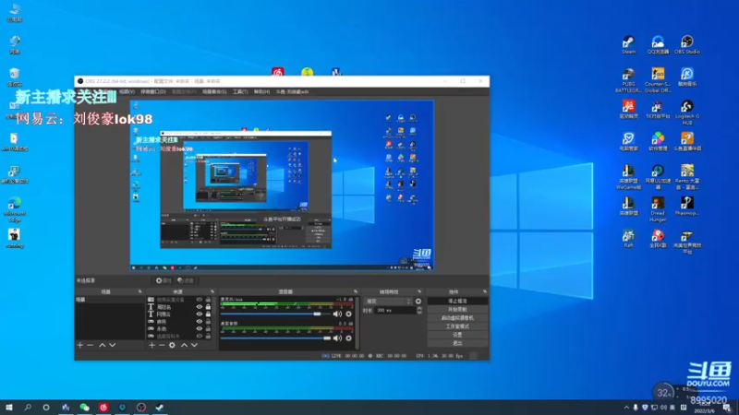The height and width of the screenshot is (415, 739).
Task: Toggle eye icon for 网易云 text source
Action: tap(200, 314)
